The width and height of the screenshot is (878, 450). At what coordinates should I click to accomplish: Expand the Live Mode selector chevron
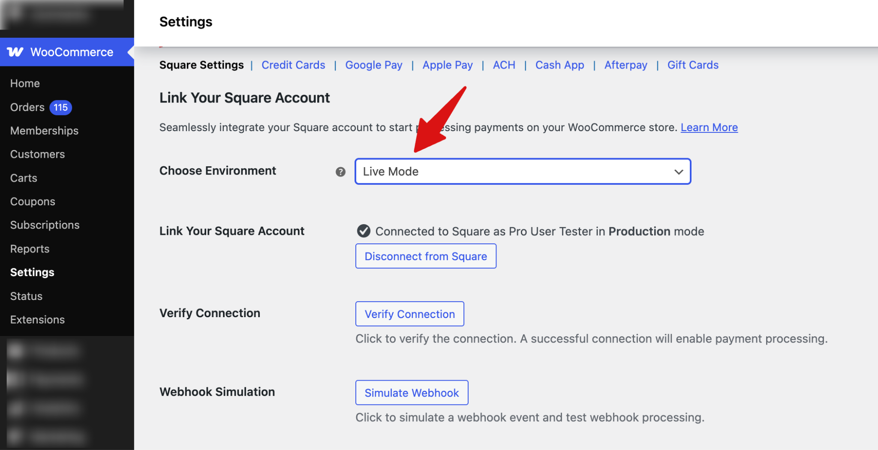coord(678,172)
